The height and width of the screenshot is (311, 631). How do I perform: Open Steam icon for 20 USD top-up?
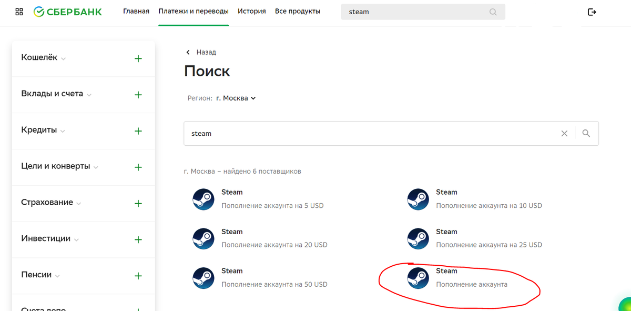(203, 239)
